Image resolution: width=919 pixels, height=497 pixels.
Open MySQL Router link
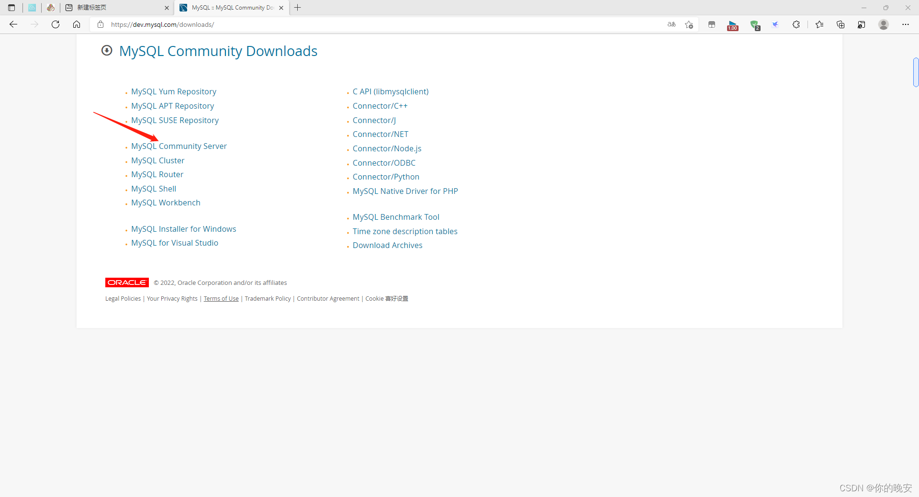click(157, 174)
